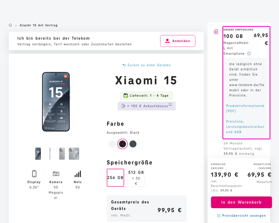Click the rear-view phone thumbnail image
The height and width of the screenshot is (223, 279).
click(x=62, y=154)
